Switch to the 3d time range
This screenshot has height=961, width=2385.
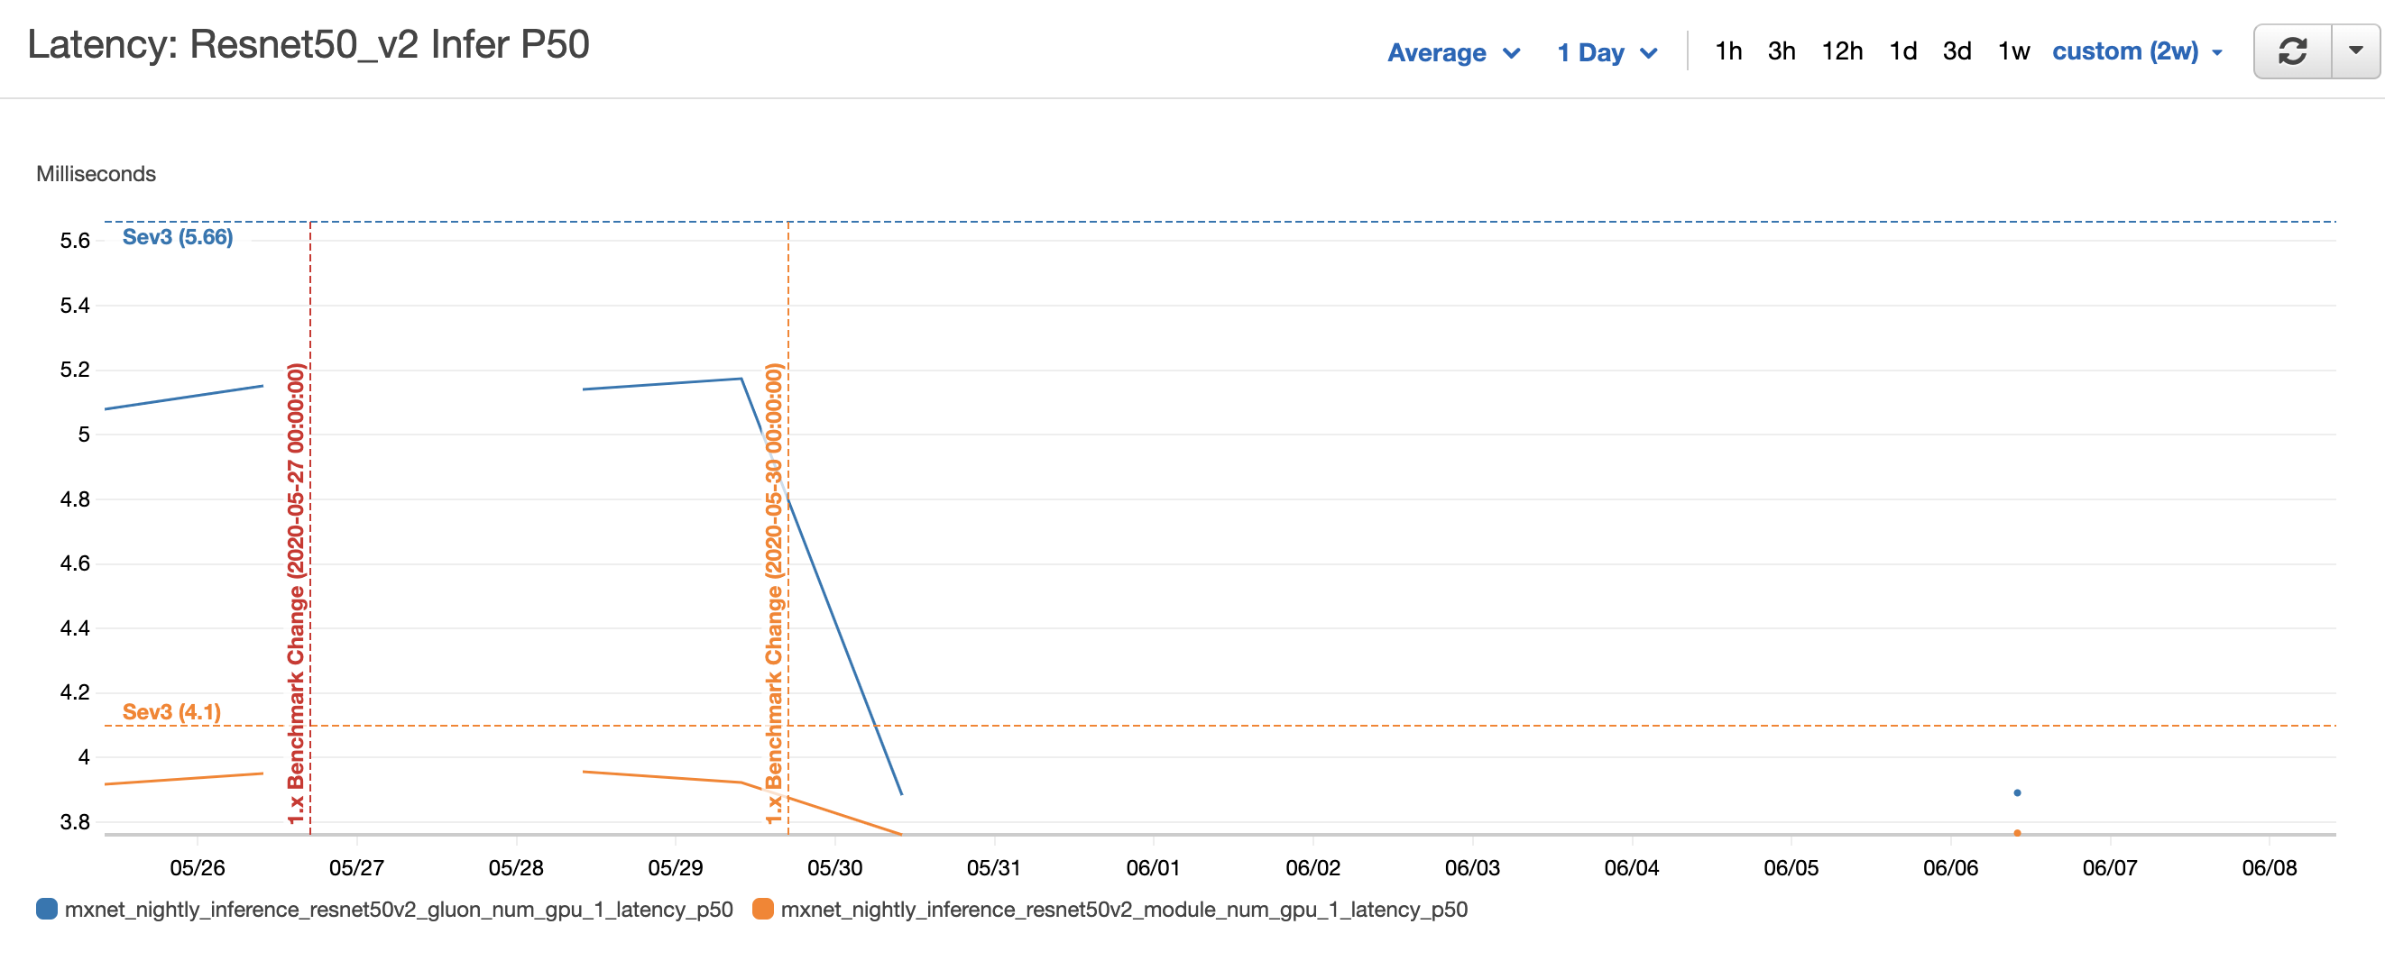coord(1958,51)
